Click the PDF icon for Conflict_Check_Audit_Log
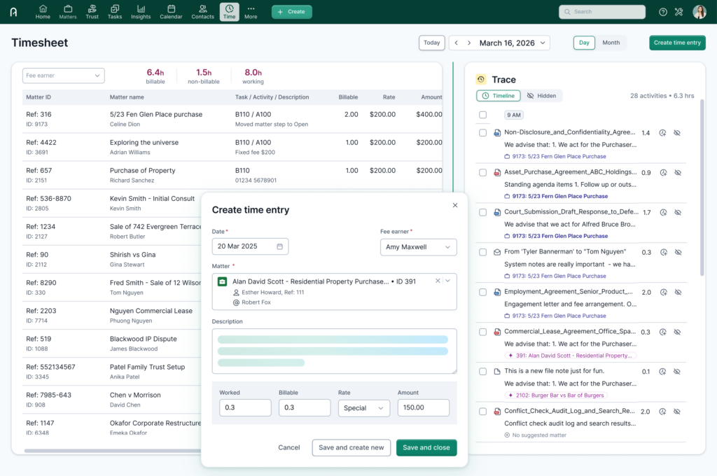Viewport: 717px width, 476px height. point(497,412)
